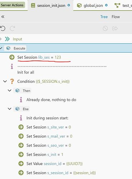Image resolution: width=132 pixels, height=179 pixels.
Task: Open the global.json tab
Action: coord(92,5)
